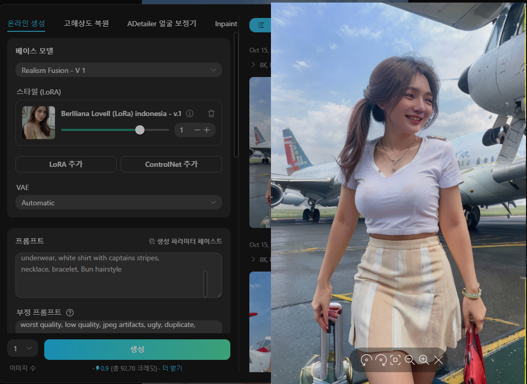
Task: Open the Realism Fusion base model dropdown
Action: tap(118, 70)
